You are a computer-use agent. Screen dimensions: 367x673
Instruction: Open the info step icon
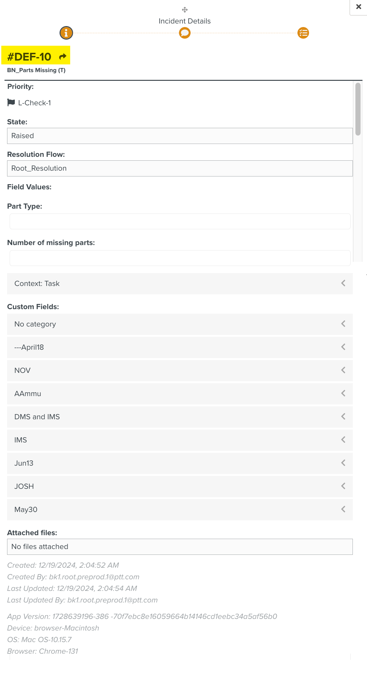[66, 33]
